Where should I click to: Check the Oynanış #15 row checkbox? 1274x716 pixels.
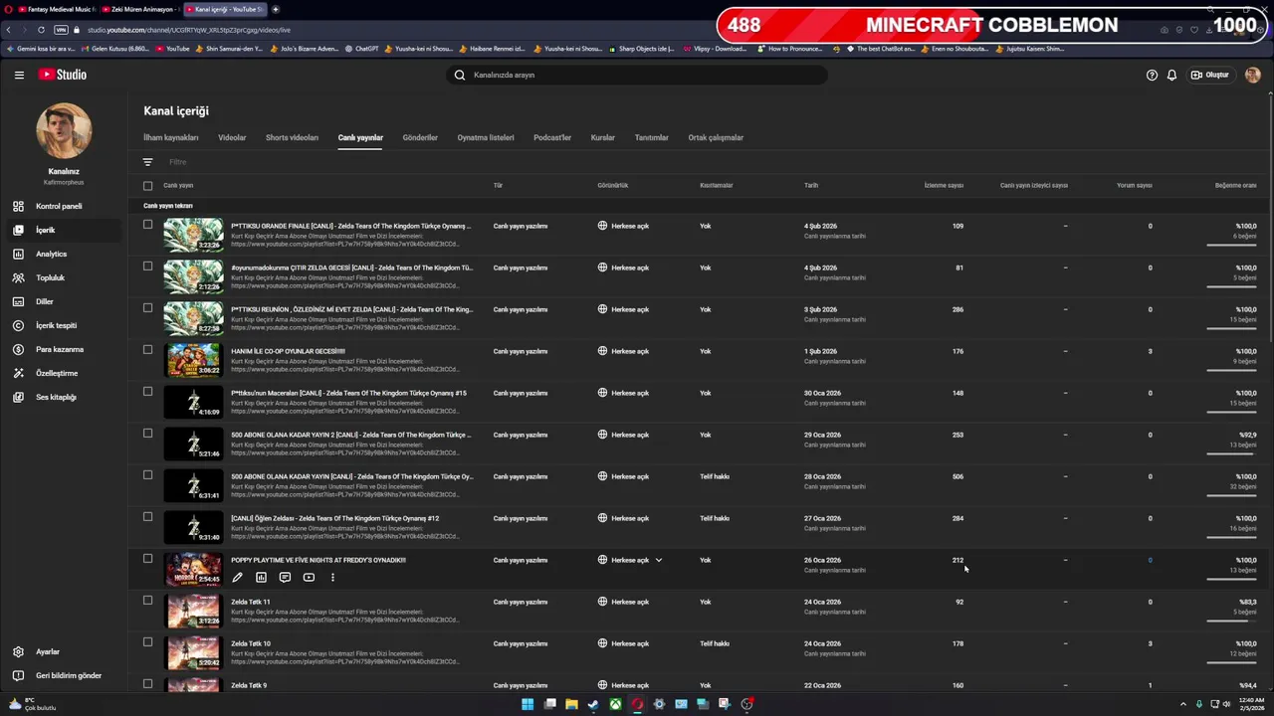tap(147, 392)
